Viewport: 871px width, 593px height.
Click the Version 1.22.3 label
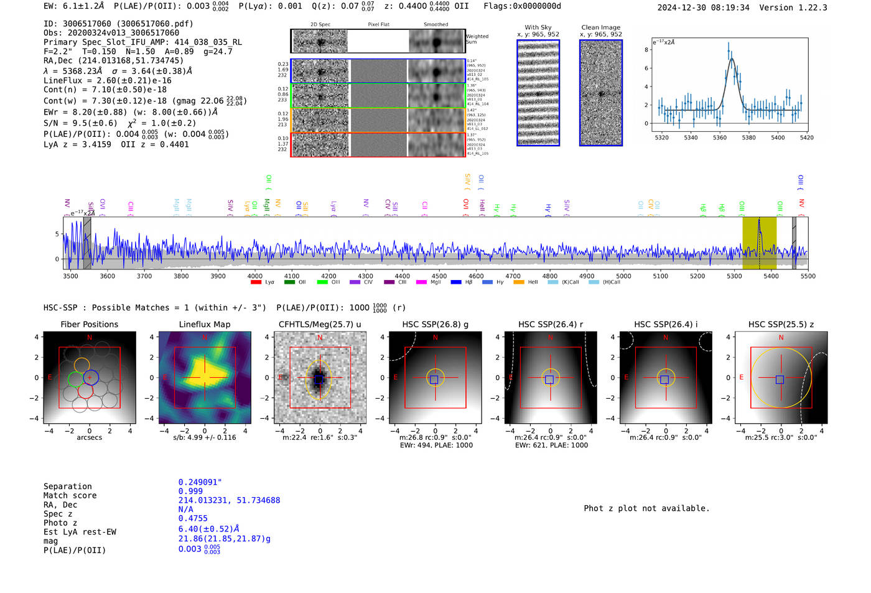click(x=793, y=7)
